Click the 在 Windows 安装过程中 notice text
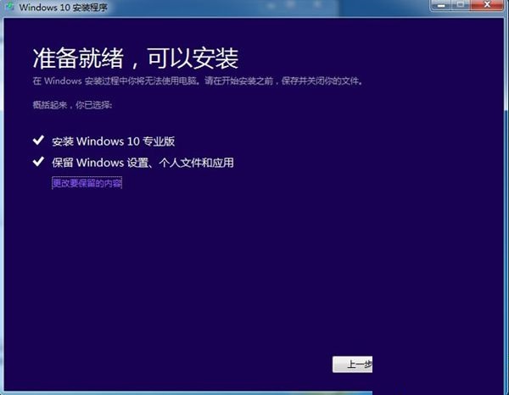This screenshot has width=509, height=395. point(198,81)
